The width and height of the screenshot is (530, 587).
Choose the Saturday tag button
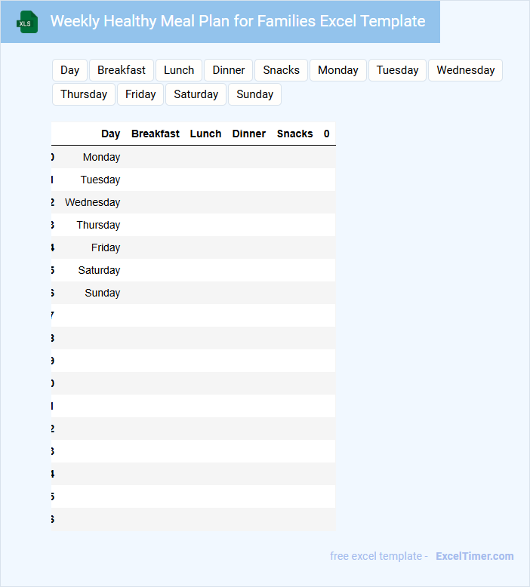point(196,94)
